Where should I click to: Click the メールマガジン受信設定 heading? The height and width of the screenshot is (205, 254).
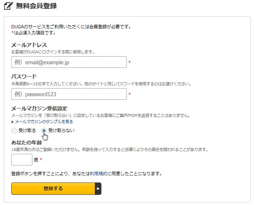[x=39, y=108]
